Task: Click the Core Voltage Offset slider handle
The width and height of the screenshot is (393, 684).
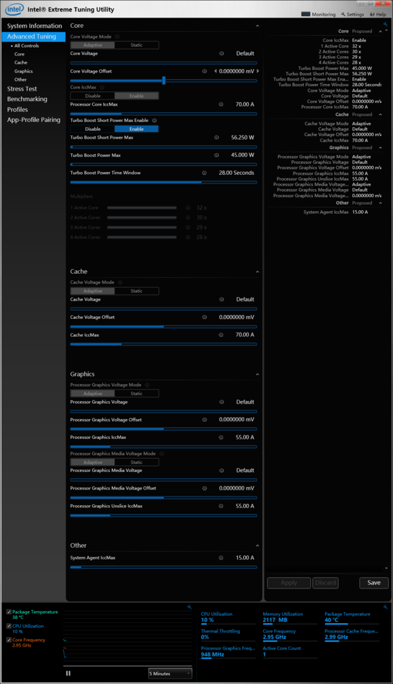Action: (164, 81)
